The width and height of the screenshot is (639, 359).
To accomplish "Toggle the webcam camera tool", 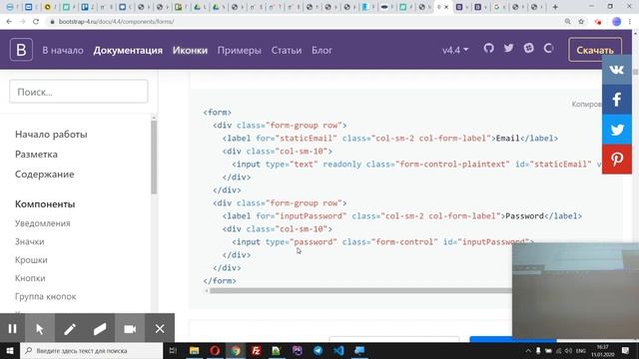I will point(130,328).
